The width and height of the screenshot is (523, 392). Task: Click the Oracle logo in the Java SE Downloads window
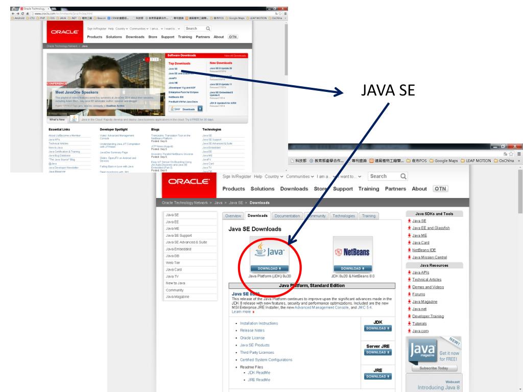point(189,181)
